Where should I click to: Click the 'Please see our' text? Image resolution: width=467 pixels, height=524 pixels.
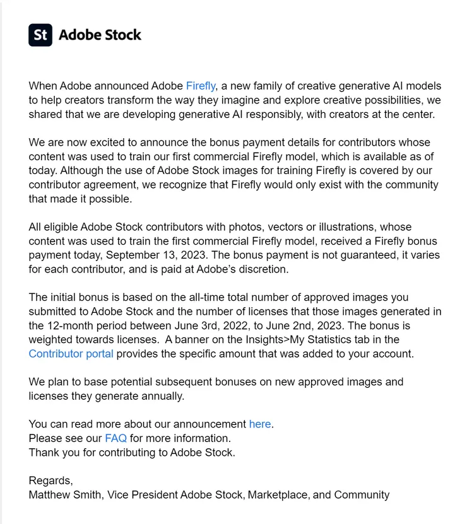pyautogui.click(x=65, y=438)
